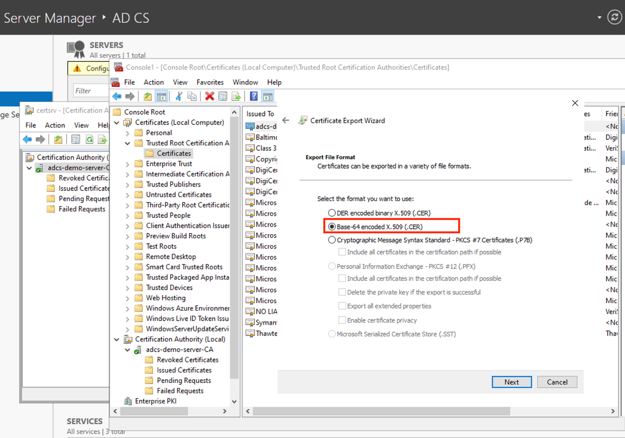Click the Properties icon in Console1 toolbar
The width and height of the screenshot is (625, 438).
tap(222, 96)
